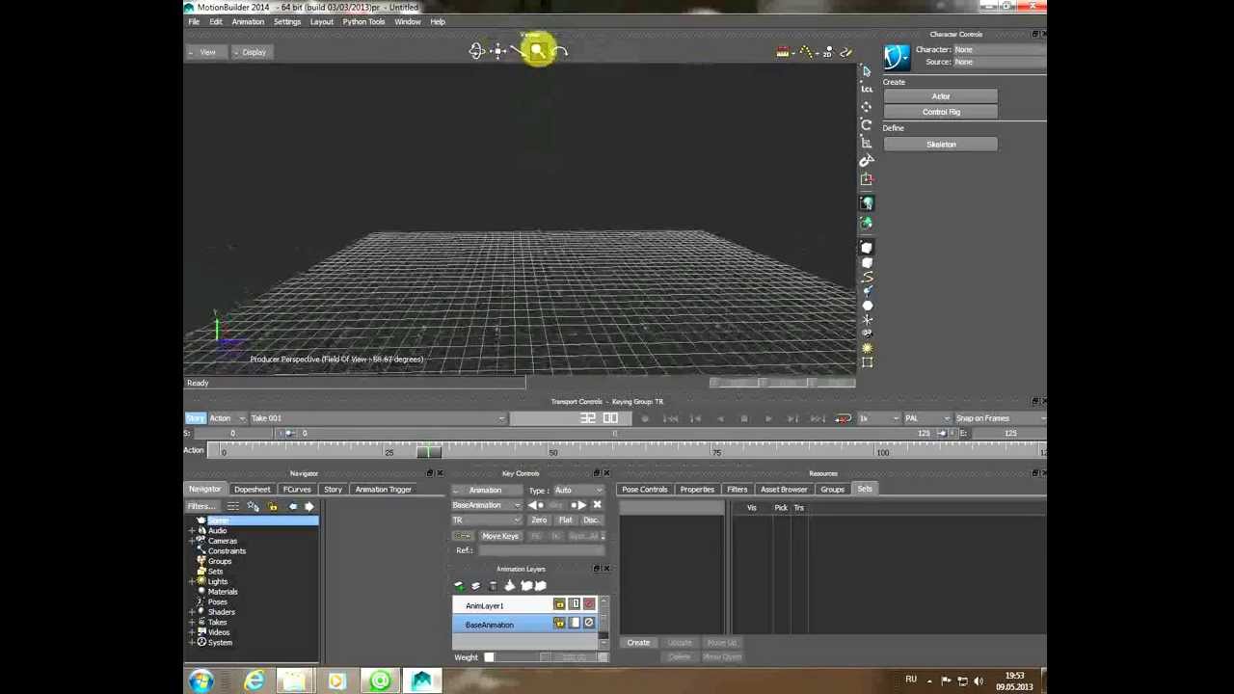Click the red calendar icon above viewer
The image size is (1234, 694).
click(x=783, y=52)
